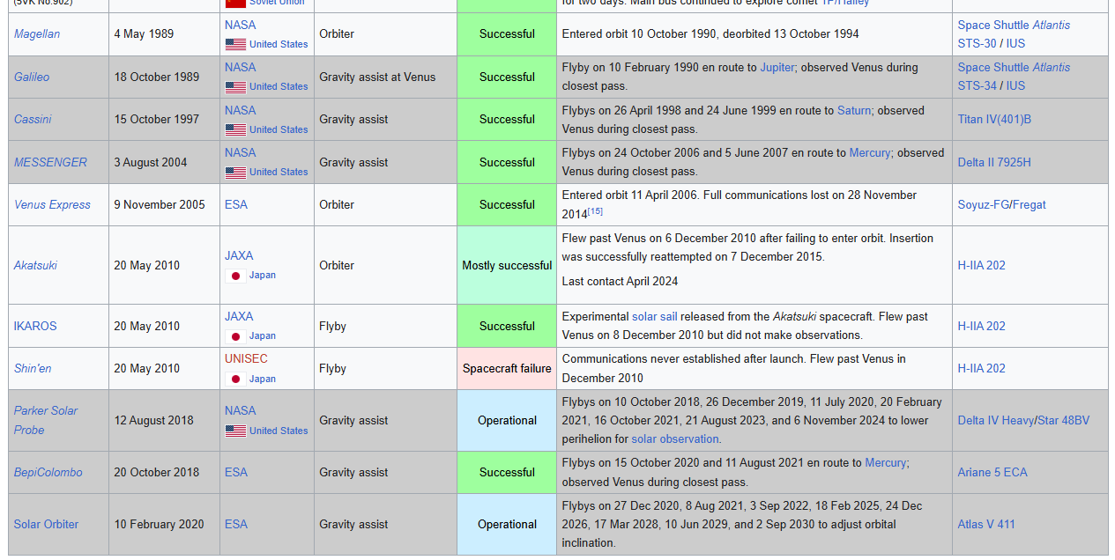Click the 9 November 2005 date cell
Image resolution: width=1115 pixels, height=560 pixels.
pyautogui.click(x=164, y=204)
